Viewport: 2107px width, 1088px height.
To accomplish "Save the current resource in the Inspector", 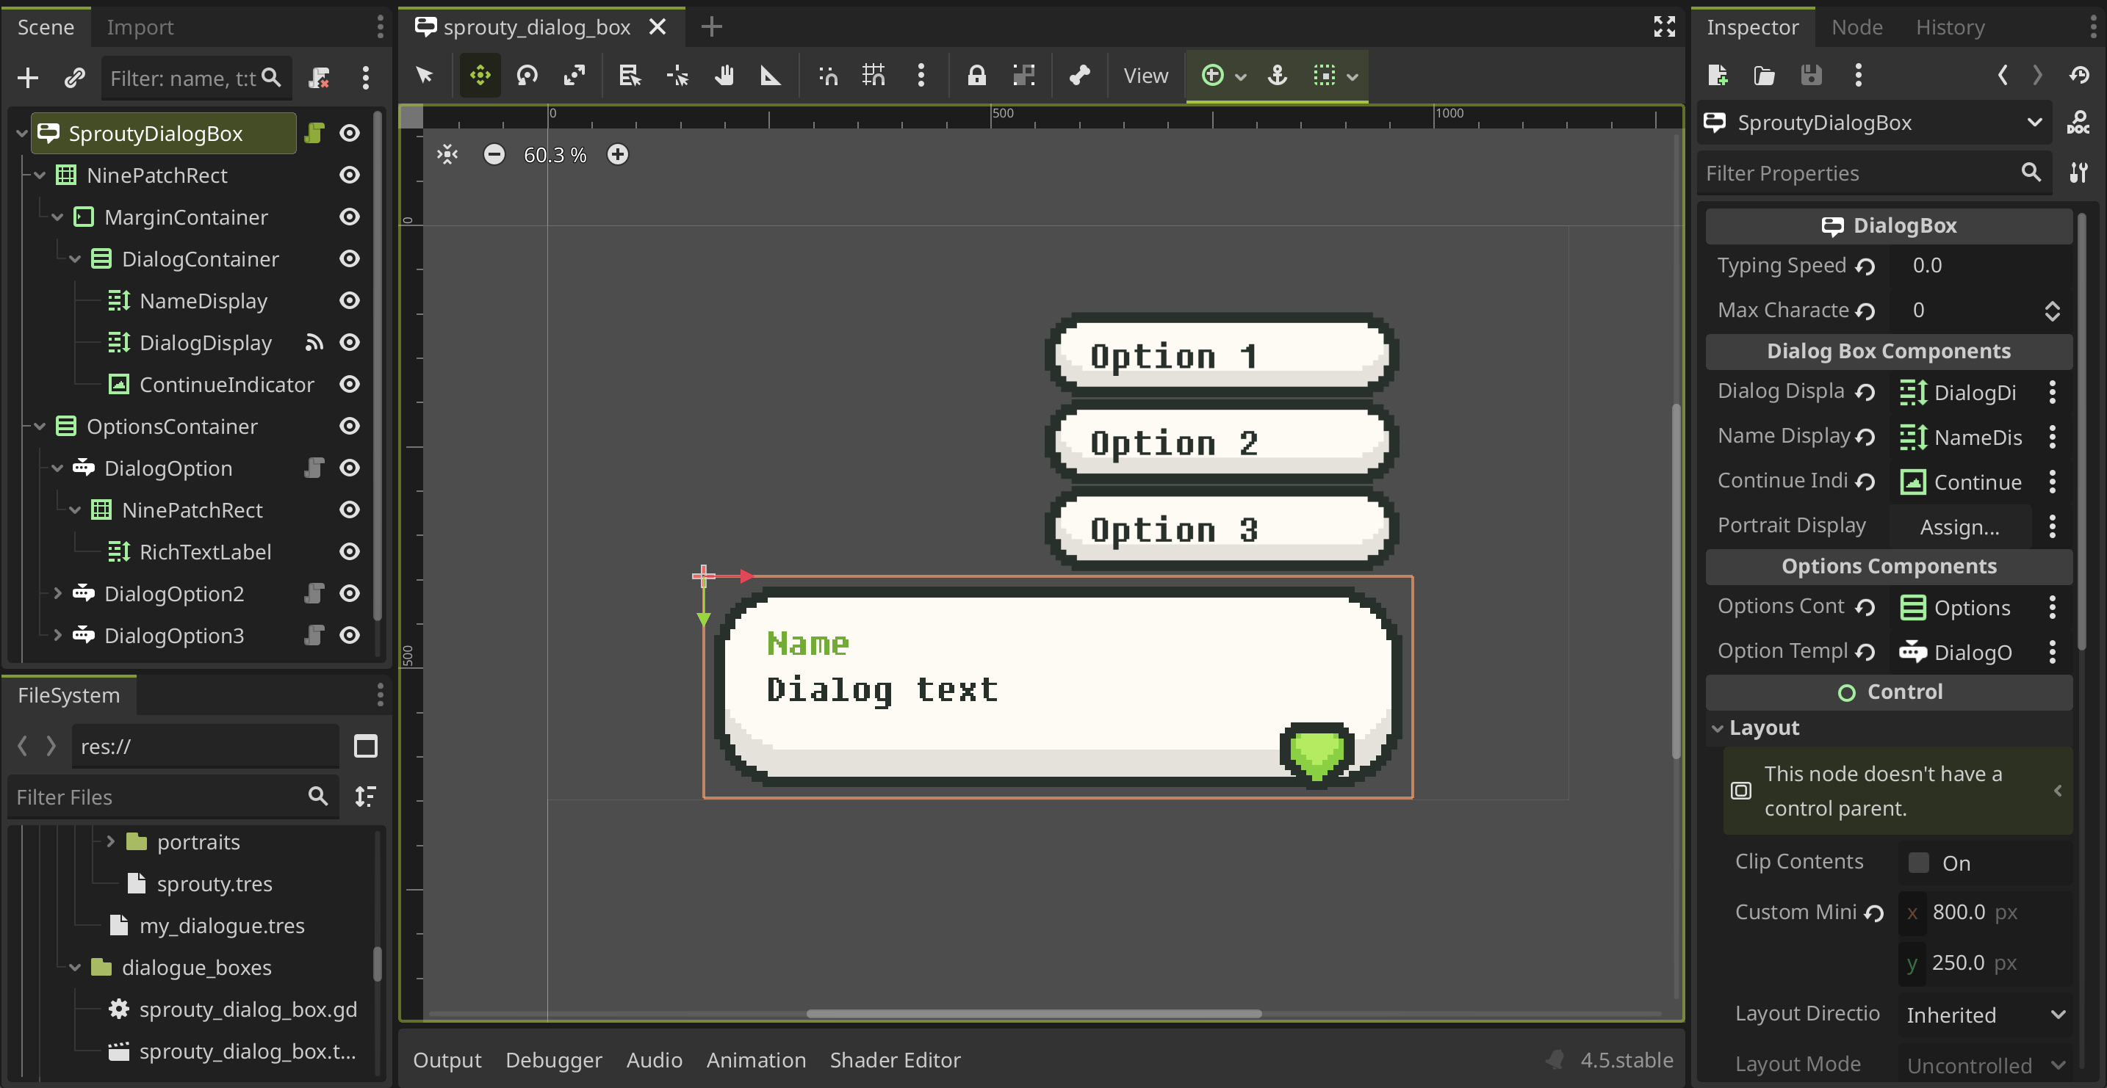I will point(1812,75).
